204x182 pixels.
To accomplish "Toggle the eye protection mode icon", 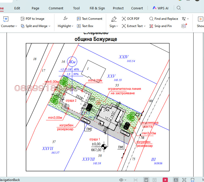I will [121, 180].
